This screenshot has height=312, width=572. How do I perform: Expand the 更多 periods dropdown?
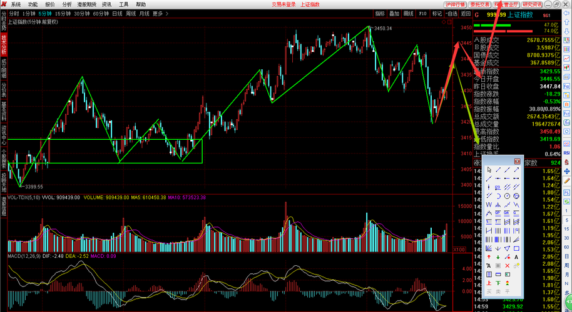160,14
